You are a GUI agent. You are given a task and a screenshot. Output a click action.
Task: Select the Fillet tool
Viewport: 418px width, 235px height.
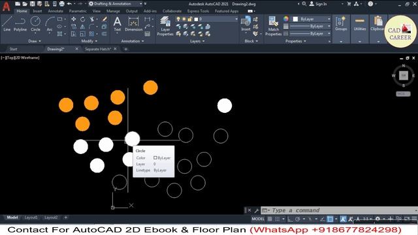tap(91, 26)
